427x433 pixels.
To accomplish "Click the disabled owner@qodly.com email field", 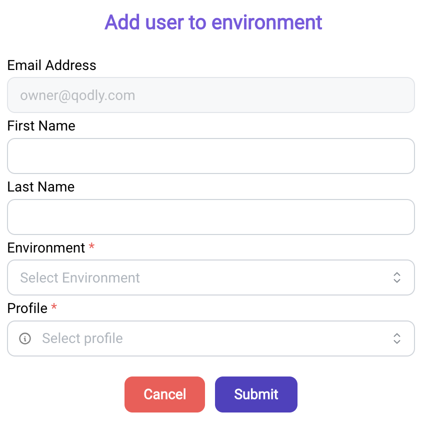I will click(210, 95).
